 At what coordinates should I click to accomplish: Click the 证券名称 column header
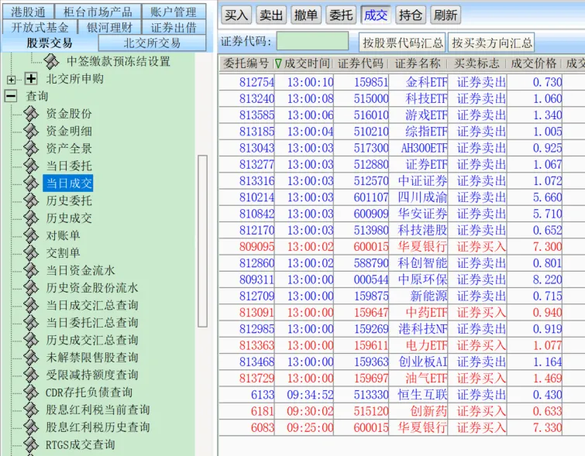click(x=418, y=63)
